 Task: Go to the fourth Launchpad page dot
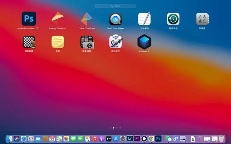tap(120, 128)
